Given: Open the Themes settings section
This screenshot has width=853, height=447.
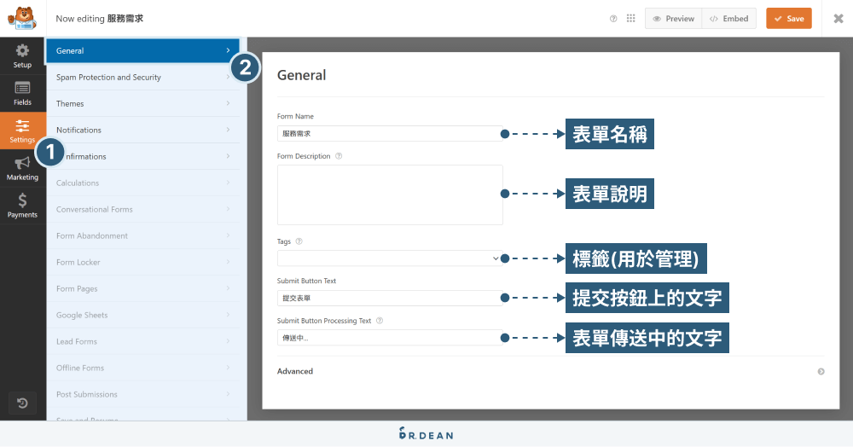Looking at the screenshot, I should (x=143, y=103).
